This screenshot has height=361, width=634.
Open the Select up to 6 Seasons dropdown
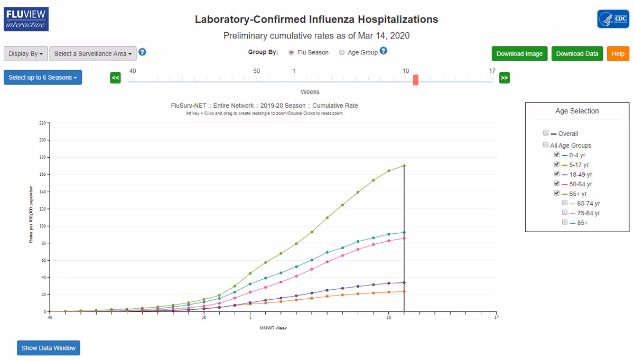tap(42, 77)
